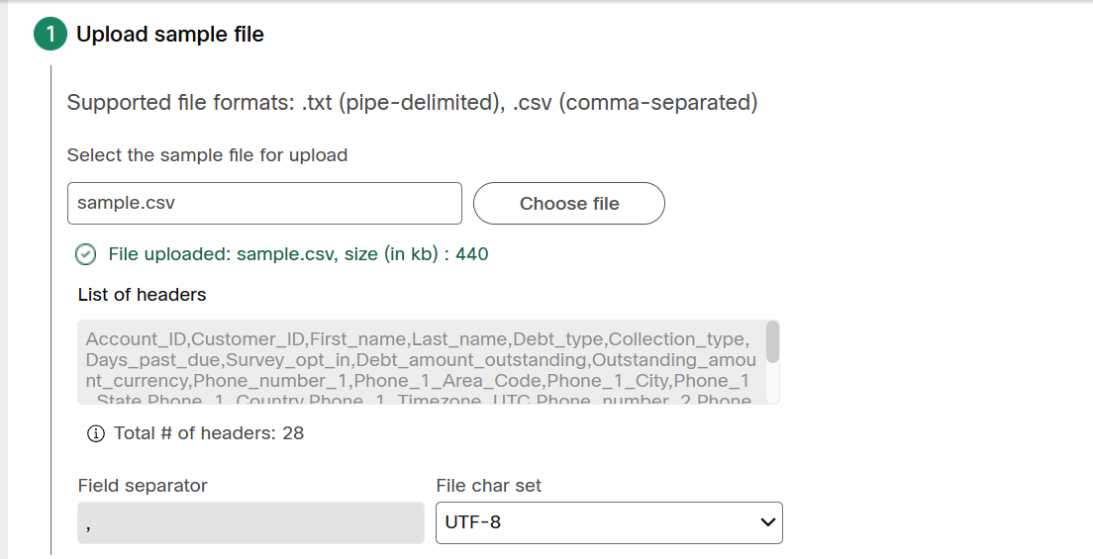
Task: Click the scrollbar track below the thumb in headers list
Action: point(772,383)
